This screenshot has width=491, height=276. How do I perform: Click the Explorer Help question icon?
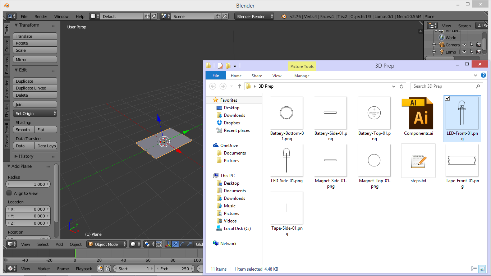point(483,75)
